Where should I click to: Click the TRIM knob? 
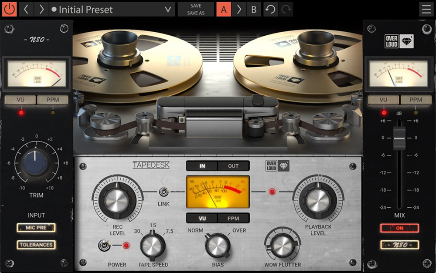35,163
